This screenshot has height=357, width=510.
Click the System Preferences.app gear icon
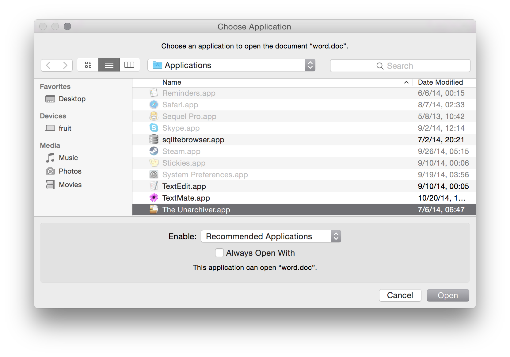(x=154, y=175)
